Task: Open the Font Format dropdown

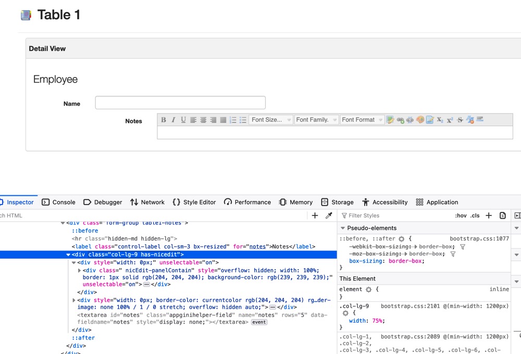Action: point(362,120)
